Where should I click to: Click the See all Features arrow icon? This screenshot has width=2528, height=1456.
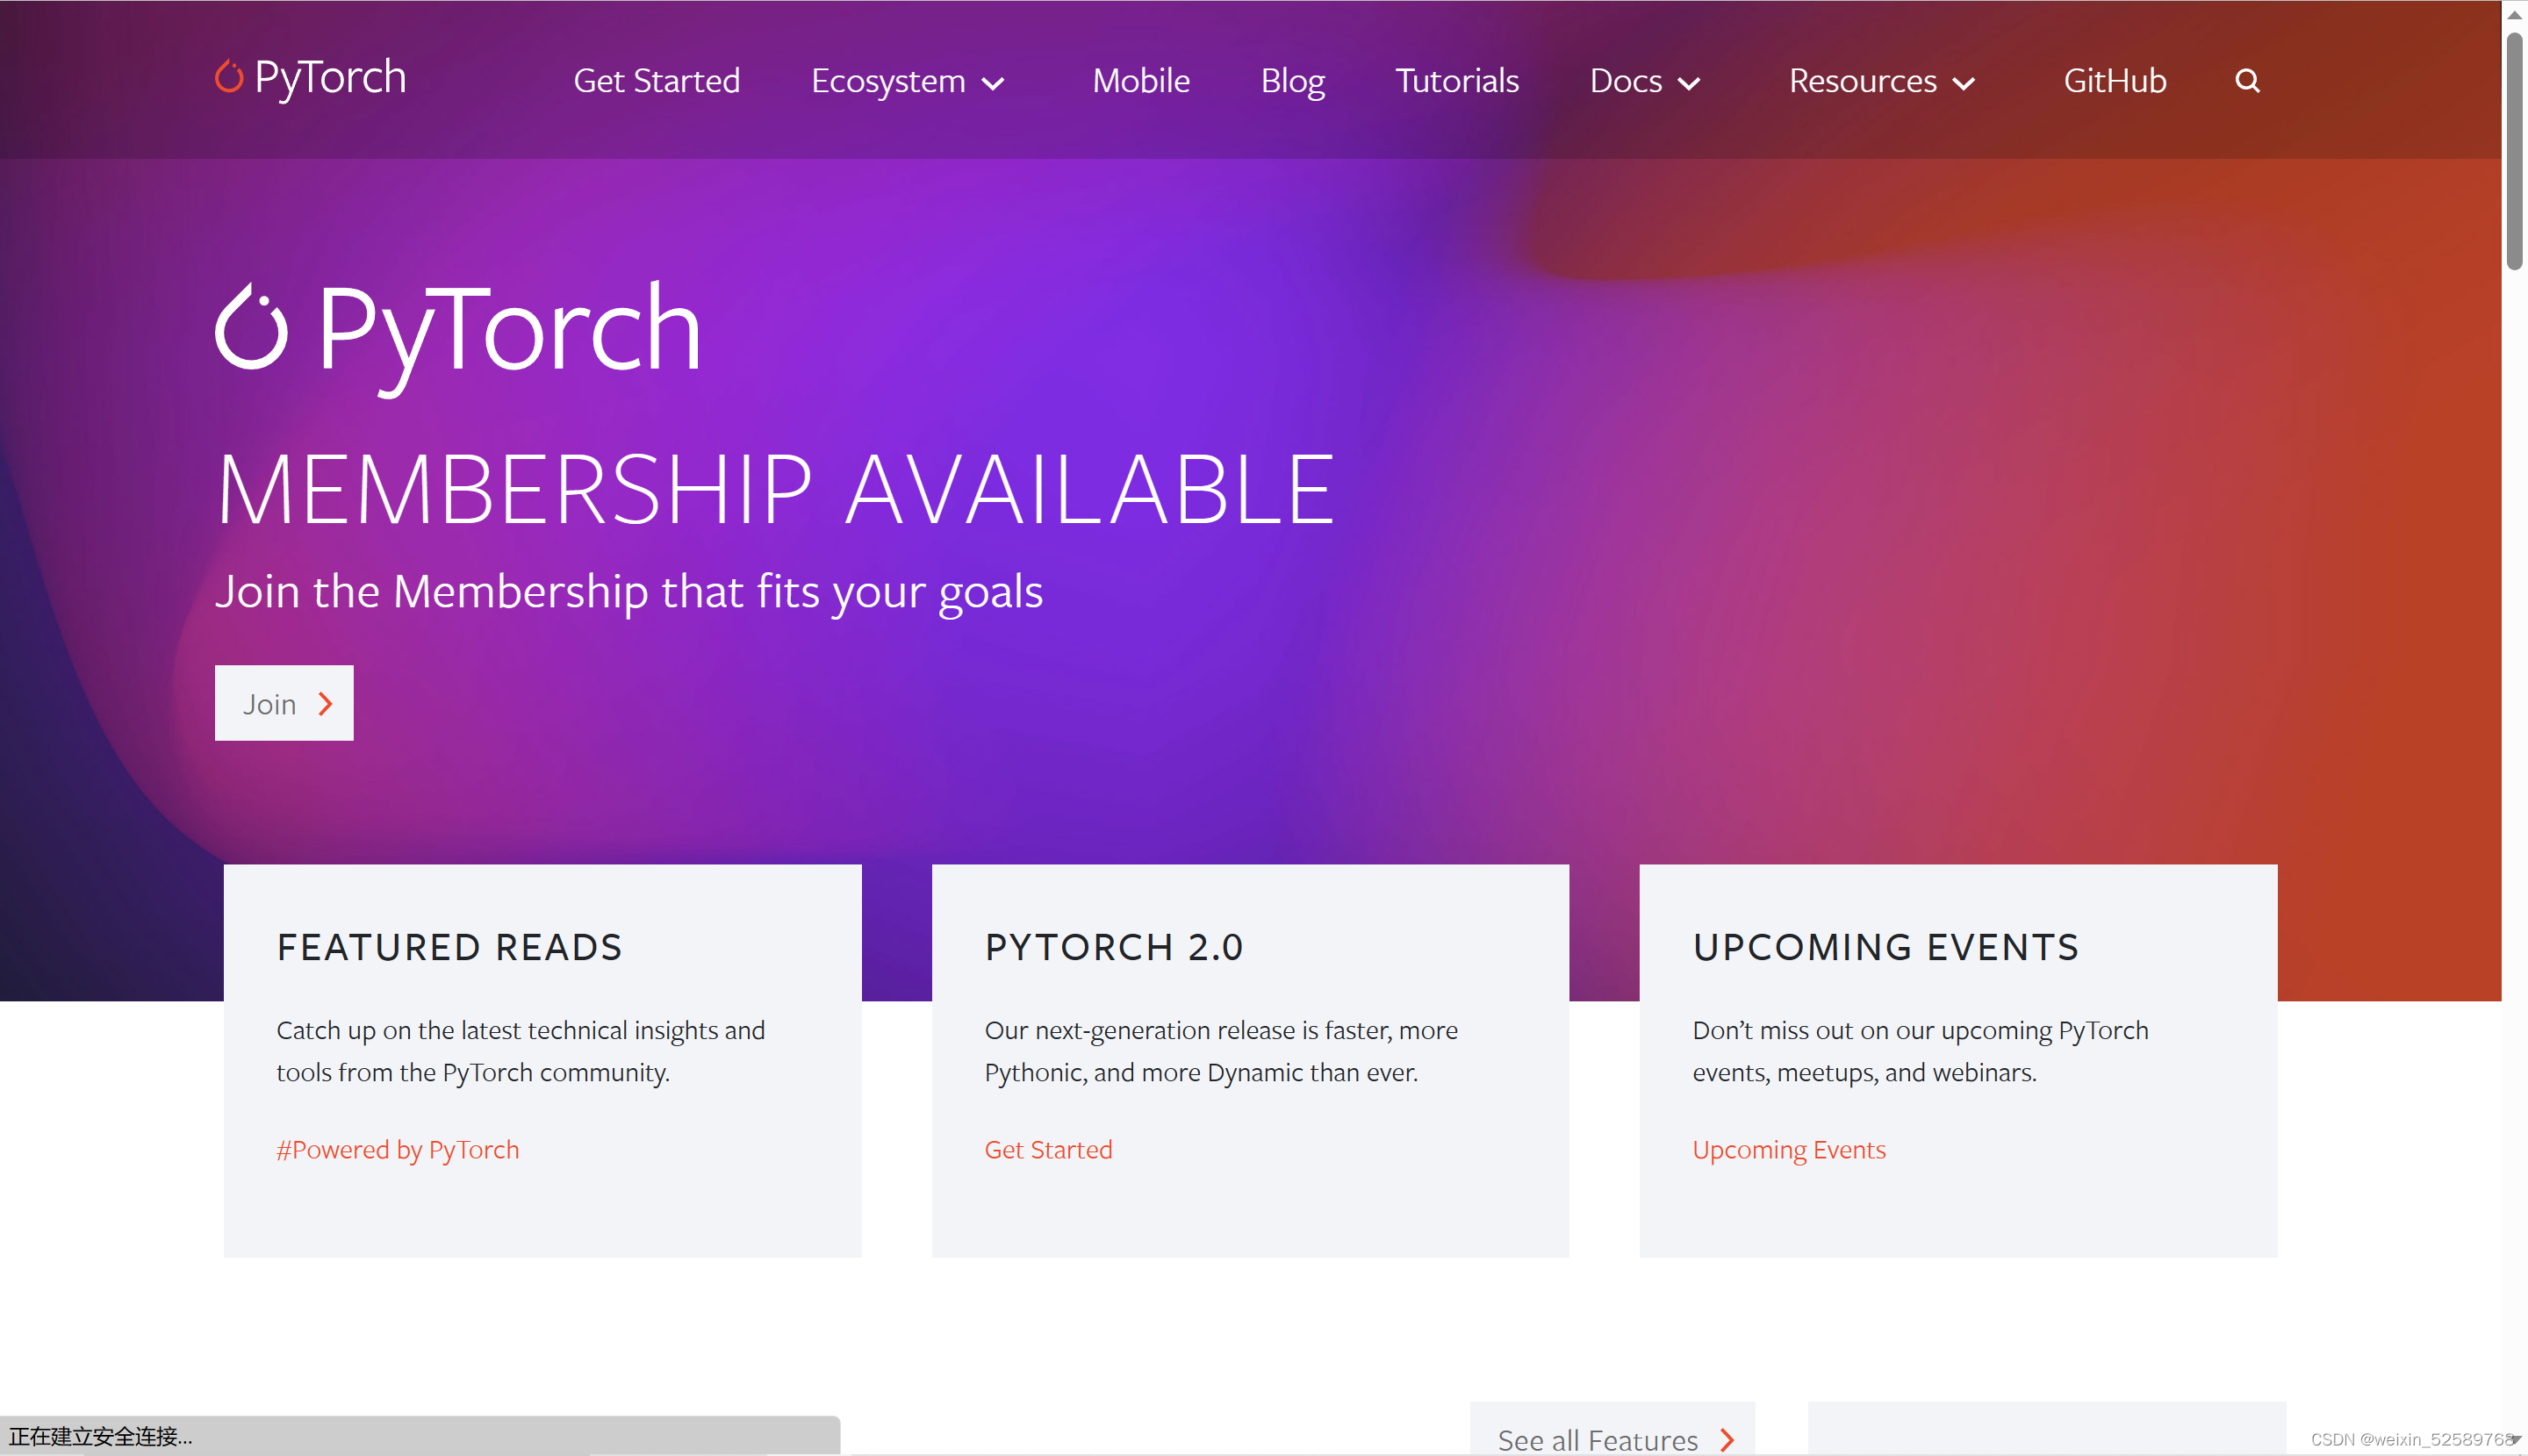[x=1727, y=1439]
